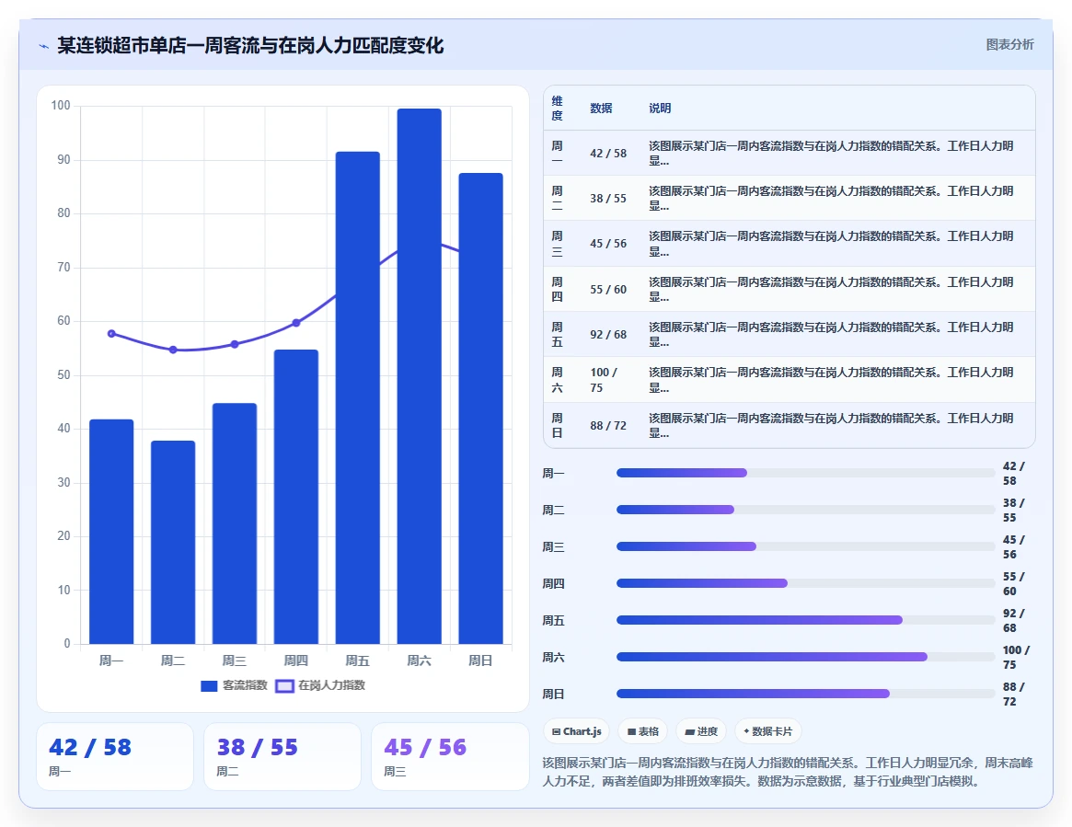Click the 周日 bar in the chart
Screen dimensions: 1072x827
pyautogui.click(x=480, y=408)
